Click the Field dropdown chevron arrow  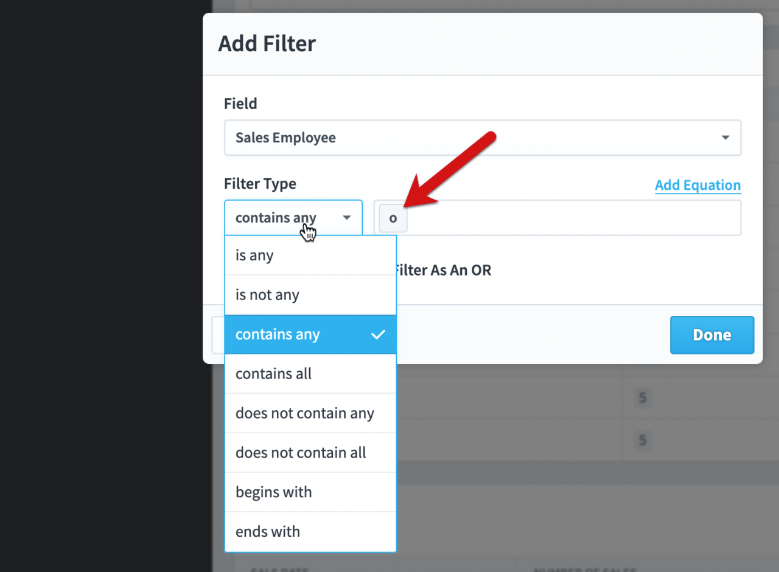(725, 138)
